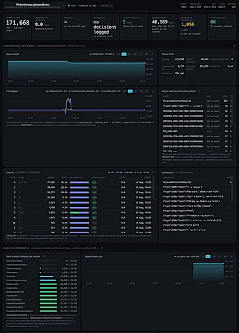Click the read-only badge in header

pos(107,6)
